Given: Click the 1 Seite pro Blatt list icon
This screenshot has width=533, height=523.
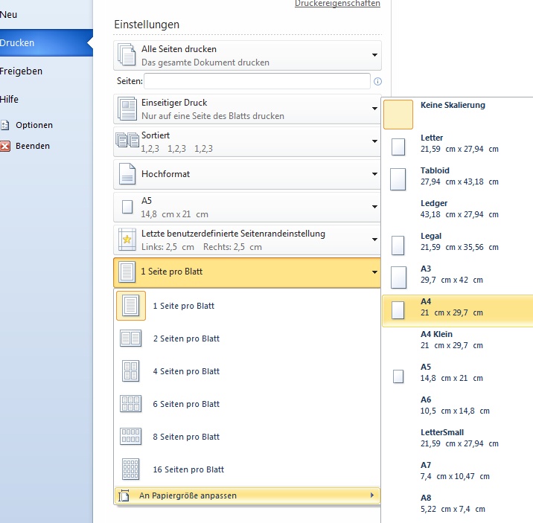Looking at the screenshot, I should 131,306.
